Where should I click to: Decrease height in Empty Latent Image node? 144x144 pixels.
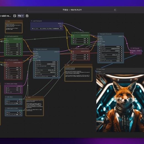(6, 90)
